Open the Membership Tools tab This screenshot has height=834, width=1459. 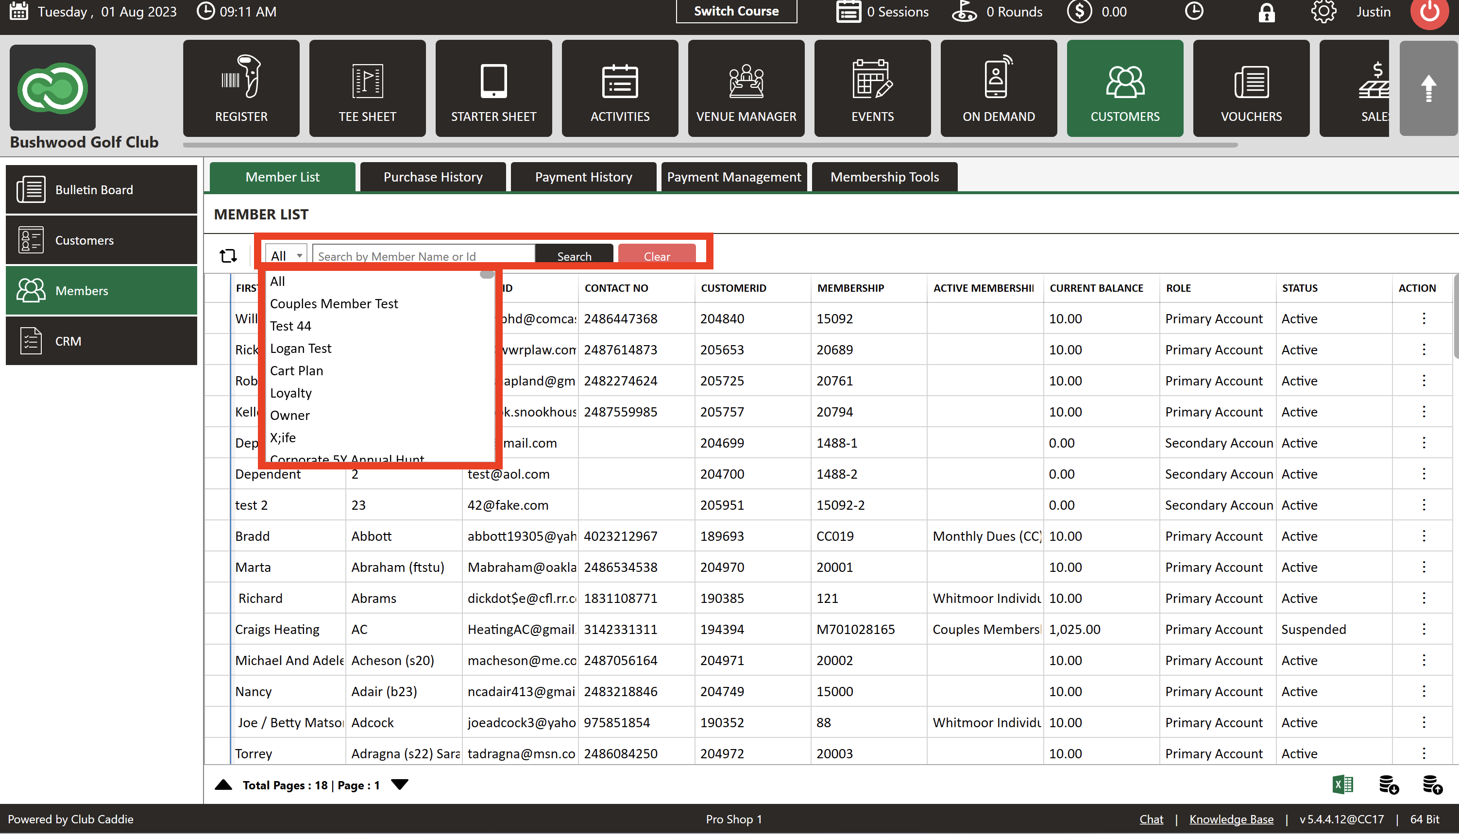click(884, 177)
